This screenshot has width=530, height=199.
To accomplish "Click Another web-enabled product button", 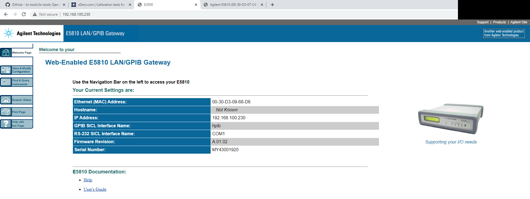I will coord(504,33).
